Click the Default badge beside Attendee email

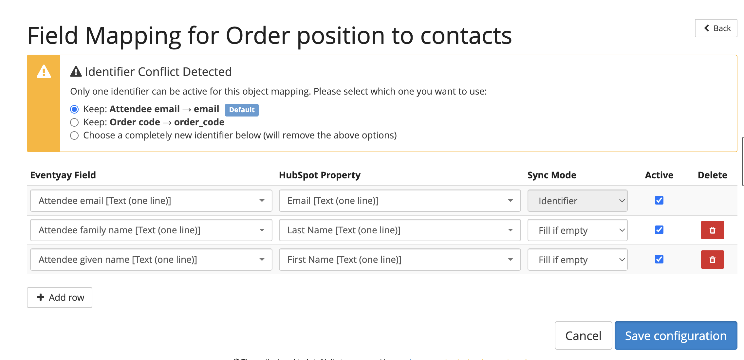click(x=242, y=110)
